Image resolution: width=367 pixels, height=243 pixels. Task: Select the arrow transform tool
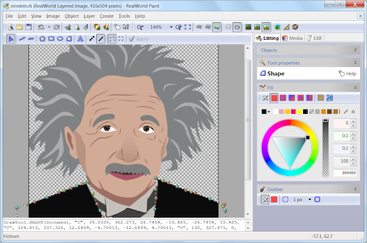pyautogui.click(x=11, y=39)
